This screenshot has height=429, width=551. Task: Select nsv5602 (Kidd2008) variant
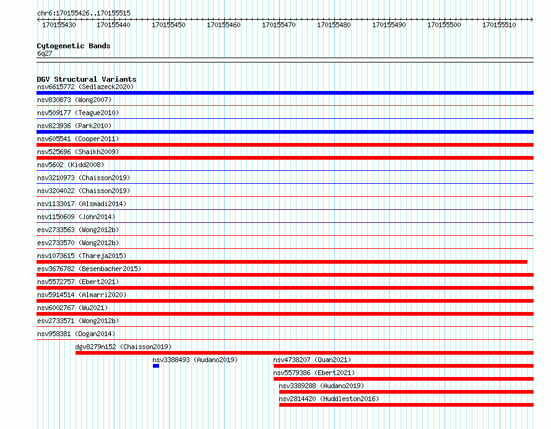(x=71, y=165)
